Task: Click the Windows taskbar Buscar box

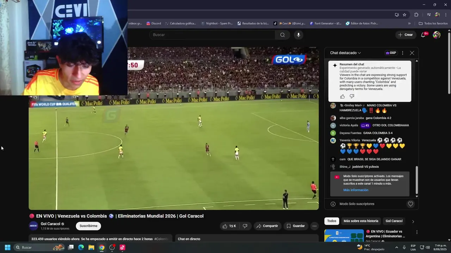Action: point(40,247)
